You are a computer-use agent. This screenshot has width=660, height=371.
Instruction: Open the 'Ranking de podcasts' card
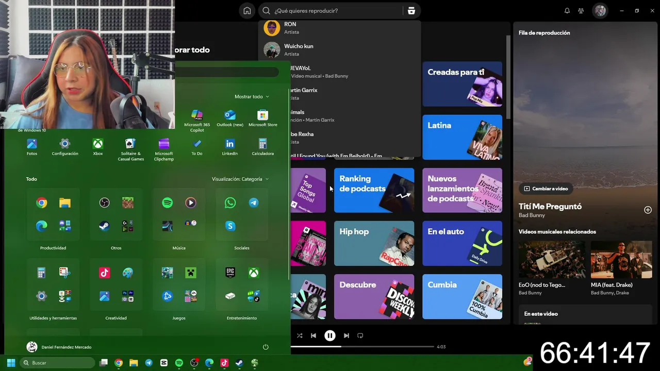click(x=374, y=190)
